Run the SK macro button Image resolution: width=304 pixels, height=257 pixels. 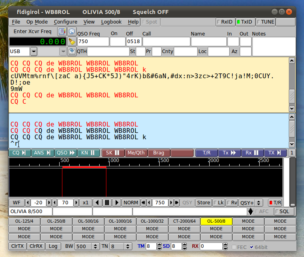coord(113,153)
